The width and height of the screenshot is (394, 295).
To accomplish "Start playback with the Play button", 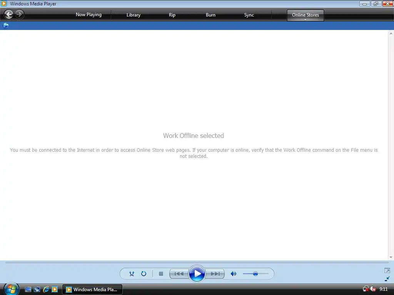I will [x=197, y=273].
